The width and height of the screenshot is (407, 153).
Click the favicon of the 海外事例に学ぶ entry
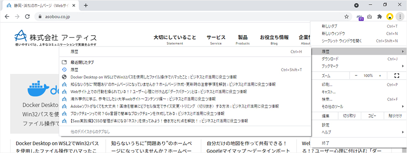pos(64,99)
